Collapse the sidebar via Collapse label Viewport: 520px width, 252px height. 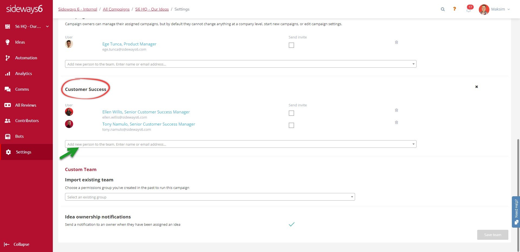(21, 244)
